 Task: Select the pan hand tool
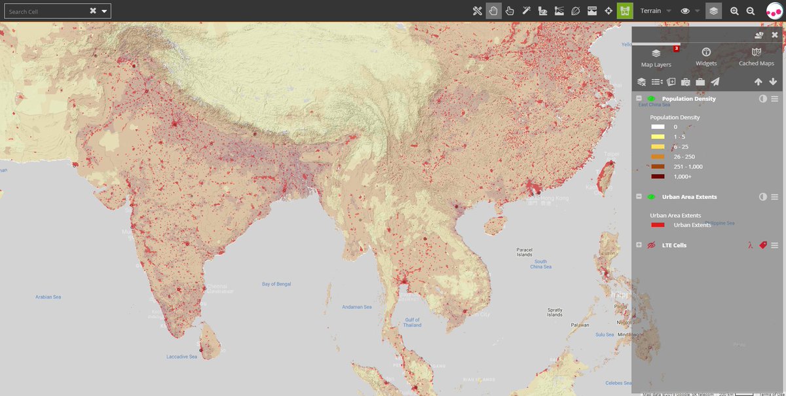tap(494, 11)
